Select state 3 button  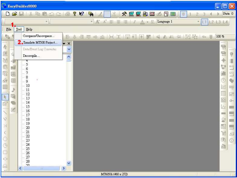click(x=204, y=14)
